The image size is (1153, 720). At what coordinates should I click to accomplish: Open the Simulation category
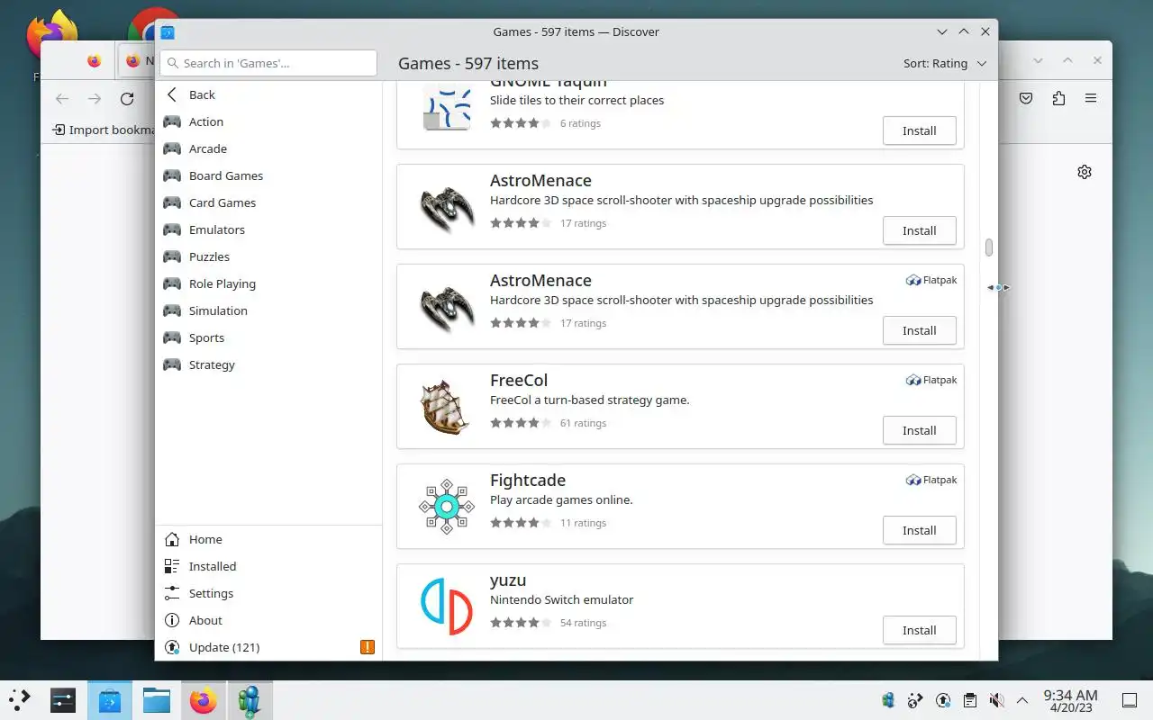click(x=268, y=310)
